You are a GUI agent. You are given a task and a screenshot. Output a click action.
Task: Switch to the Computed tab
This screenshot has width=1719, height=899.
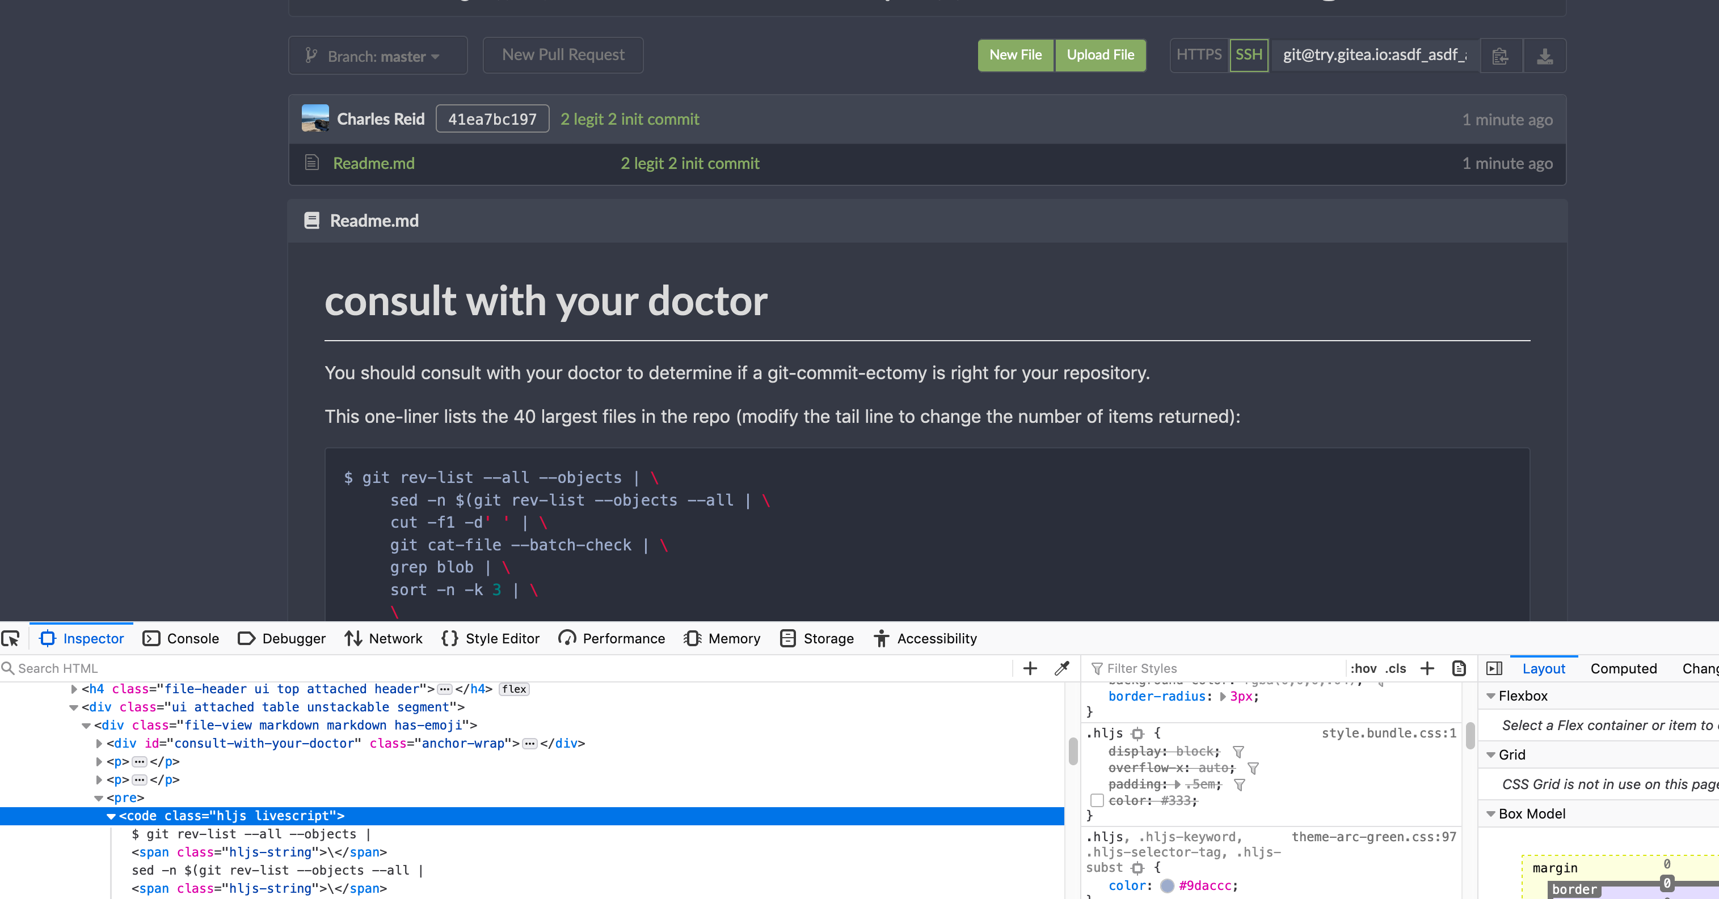pos(1624,668)
